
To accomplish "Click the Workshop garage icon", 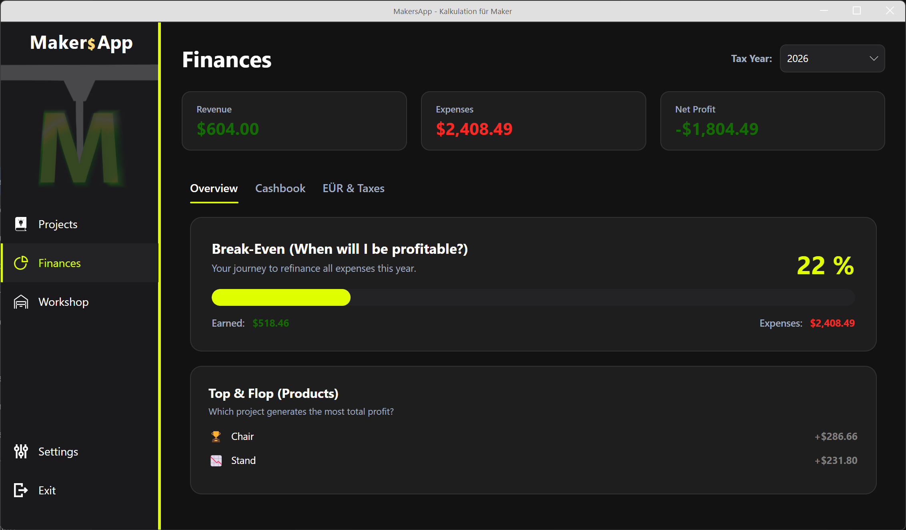I will [21, 302].
